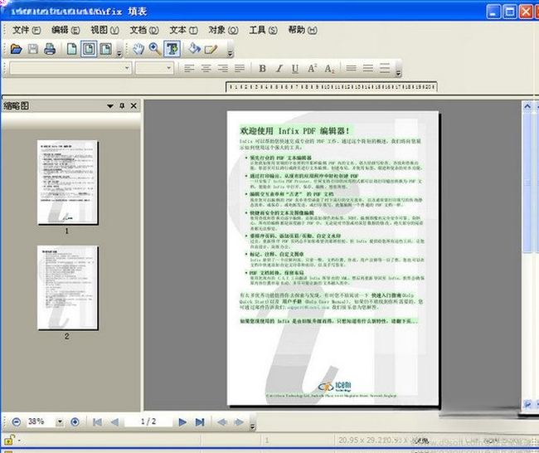
Task: Go to last page
Action: point(200,422)
